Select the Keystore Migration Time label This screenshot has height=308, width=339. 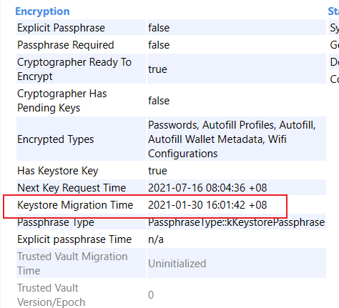(75, 205)
